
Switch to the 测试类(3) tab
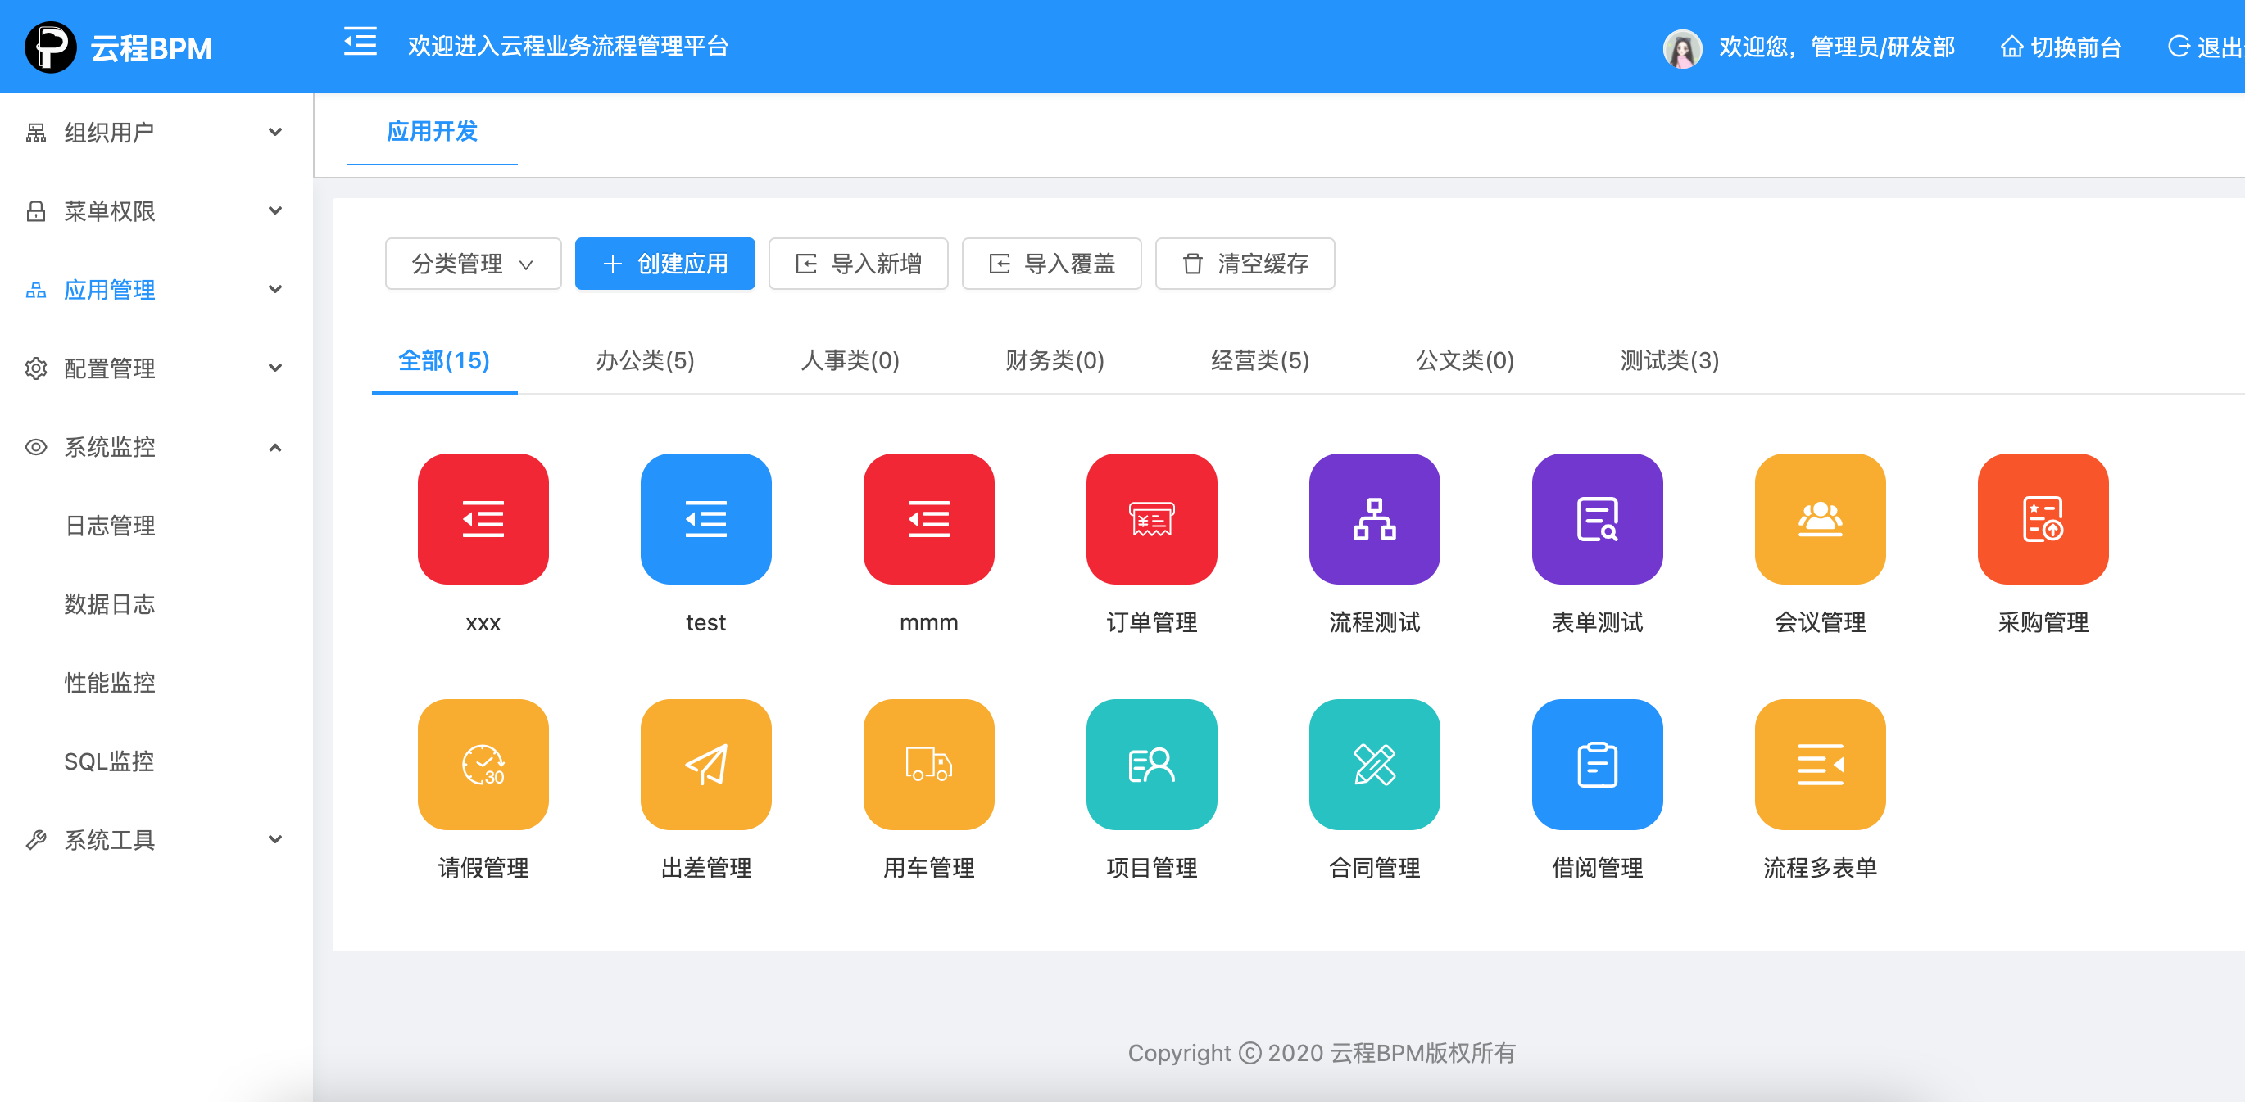(x=1669, y=361)
